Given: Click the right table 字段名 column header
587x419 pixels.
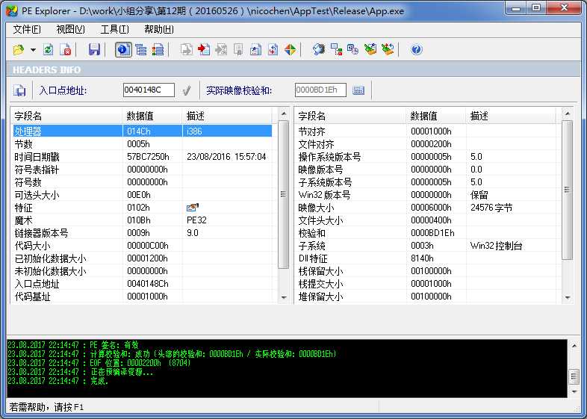Looking at the screenshot, I should tap(350, 116).
